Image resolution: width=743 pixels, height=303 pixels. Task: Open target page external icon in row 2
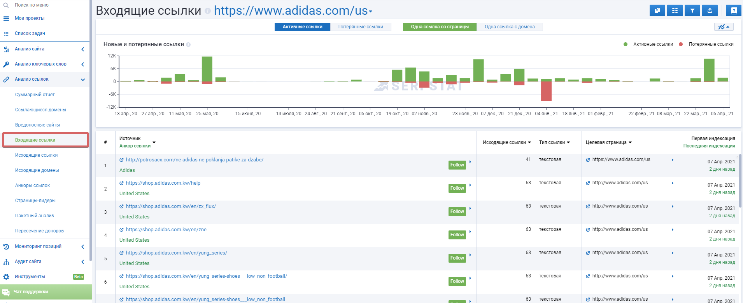(588, 183)
